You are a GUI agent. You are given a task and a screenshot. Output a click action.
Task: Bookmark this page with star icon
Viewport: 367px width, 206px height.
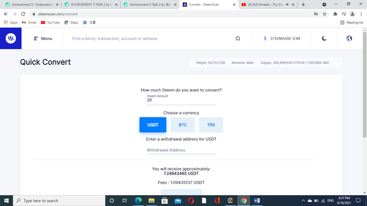click(x=325, y=14)
